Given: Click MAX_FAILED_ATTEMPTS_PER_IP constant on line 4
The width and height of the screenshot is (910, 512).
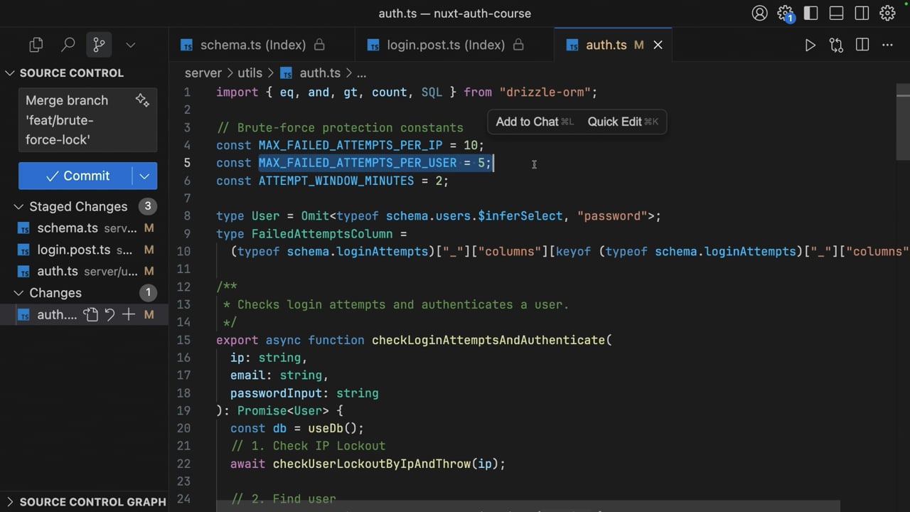Looking at the screenshot, I should click(x=350, y=145).
